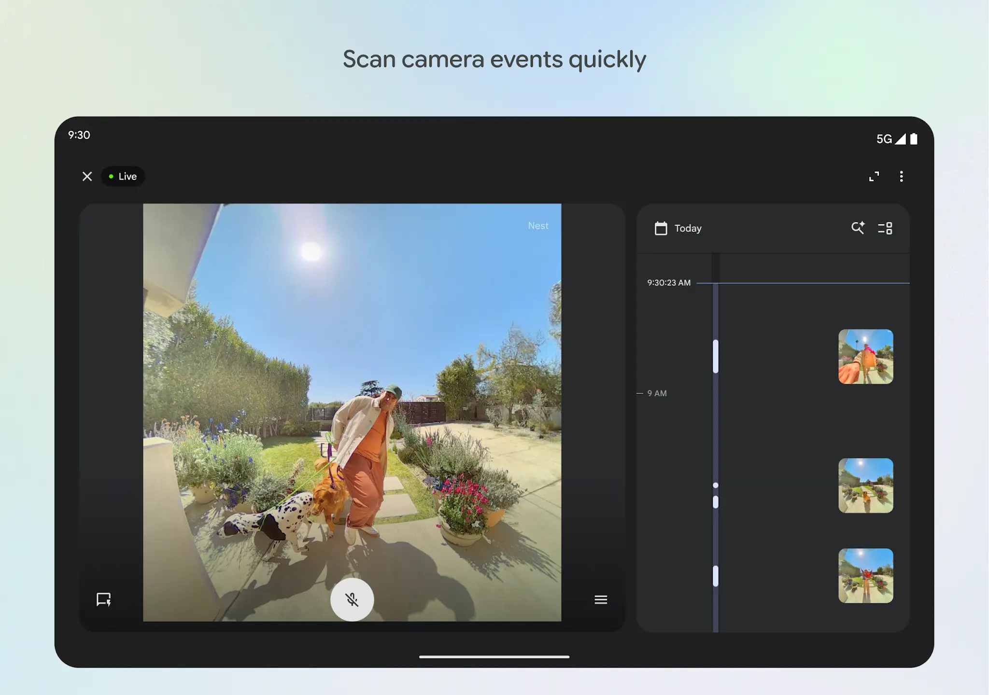Image resolution: width=989 pixels, height=695 pixels.
Task: Open the hamburger menu on camera feed
Action: (601, 599)
